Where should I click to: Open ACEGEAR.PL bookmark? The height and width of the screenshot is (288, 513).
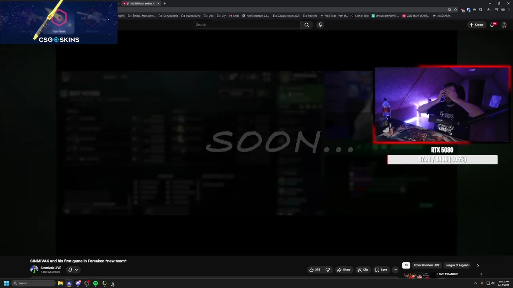click(442, 16)
